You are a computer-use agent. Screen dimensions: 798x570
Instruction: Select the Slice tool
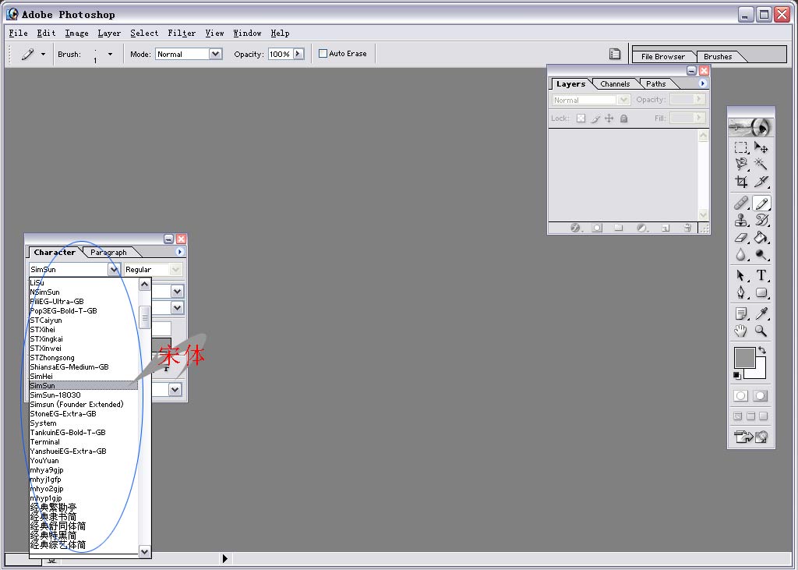tap(761, 182)
